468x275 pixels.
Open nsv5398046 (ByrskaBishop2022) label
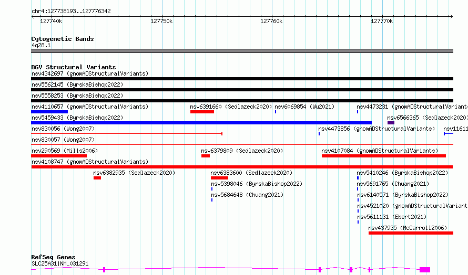(257, 184)
